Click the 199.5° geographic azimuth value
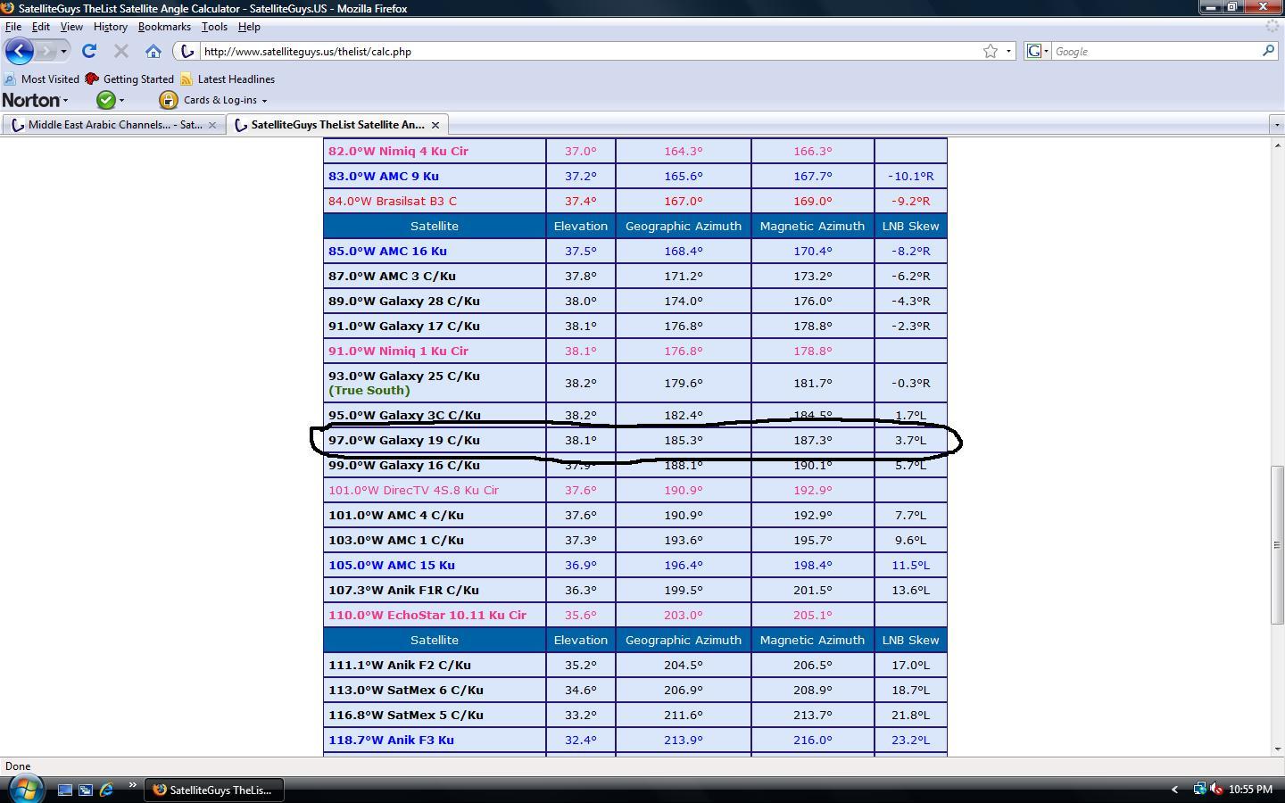This screenshot has height=803, width=1285. [683, 590]
